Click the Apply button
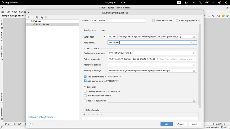230x129 pixels. 195,124
